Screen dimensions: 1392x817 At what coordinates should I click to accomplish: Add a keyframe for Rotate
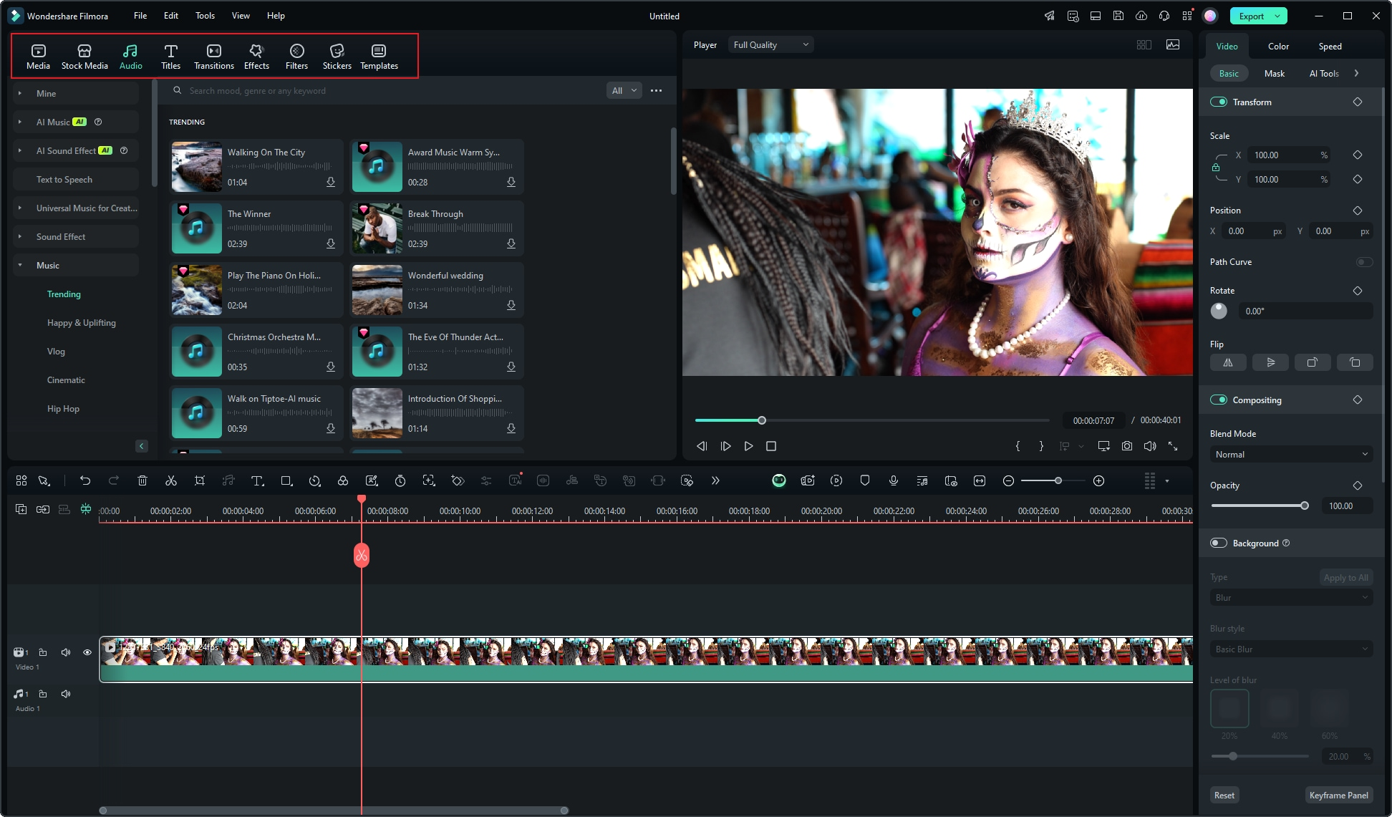(1358, 291)
